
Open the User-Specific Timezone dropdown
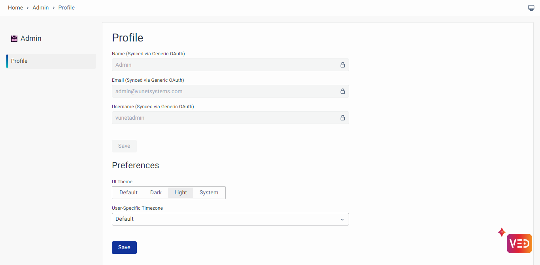(x=230, y=219)
